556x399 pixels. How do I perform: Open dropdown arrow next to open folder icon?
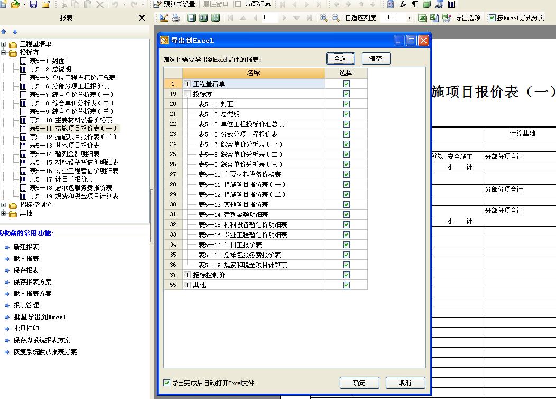(24, 5)
